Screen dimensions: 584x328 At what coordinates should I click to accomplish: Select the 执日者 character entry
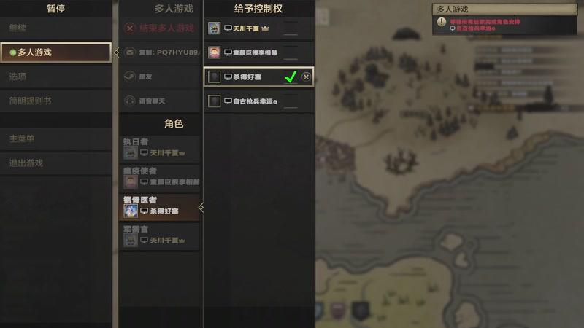click(x=161, y=149)
